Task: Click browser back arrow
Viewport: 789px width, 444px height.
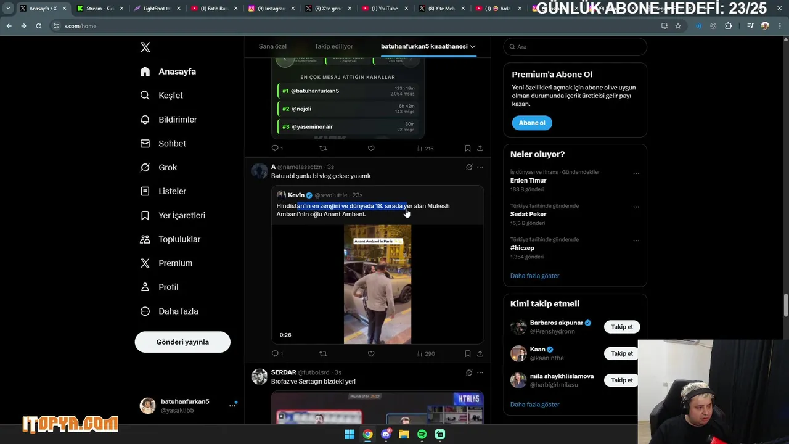Action: click(9, 26)
